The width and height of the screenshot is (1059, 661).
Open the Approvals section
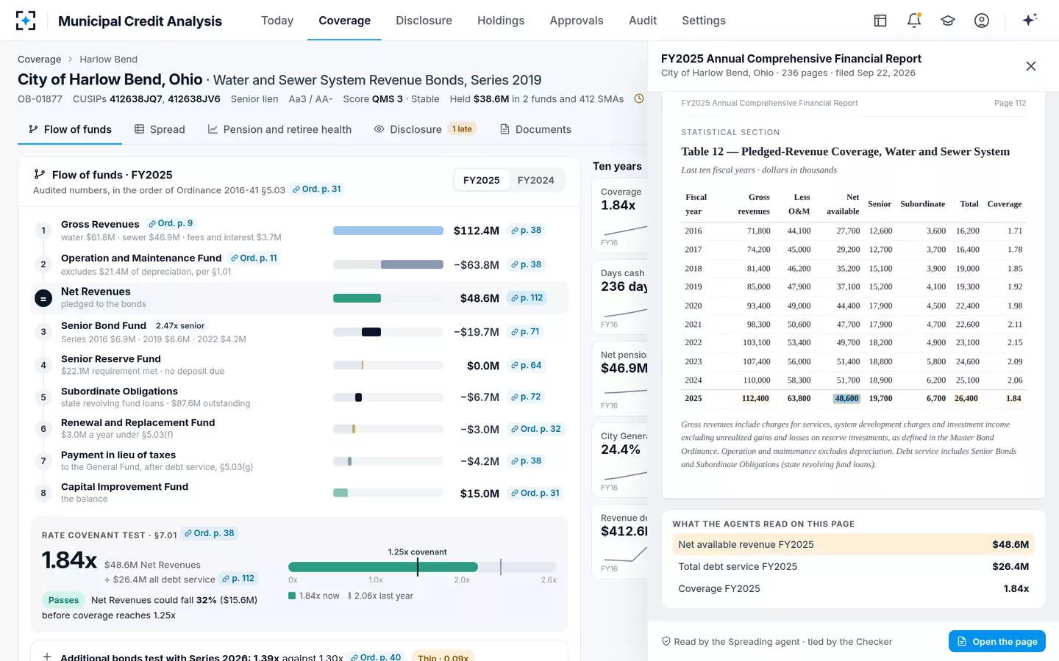tap(577, 21)
